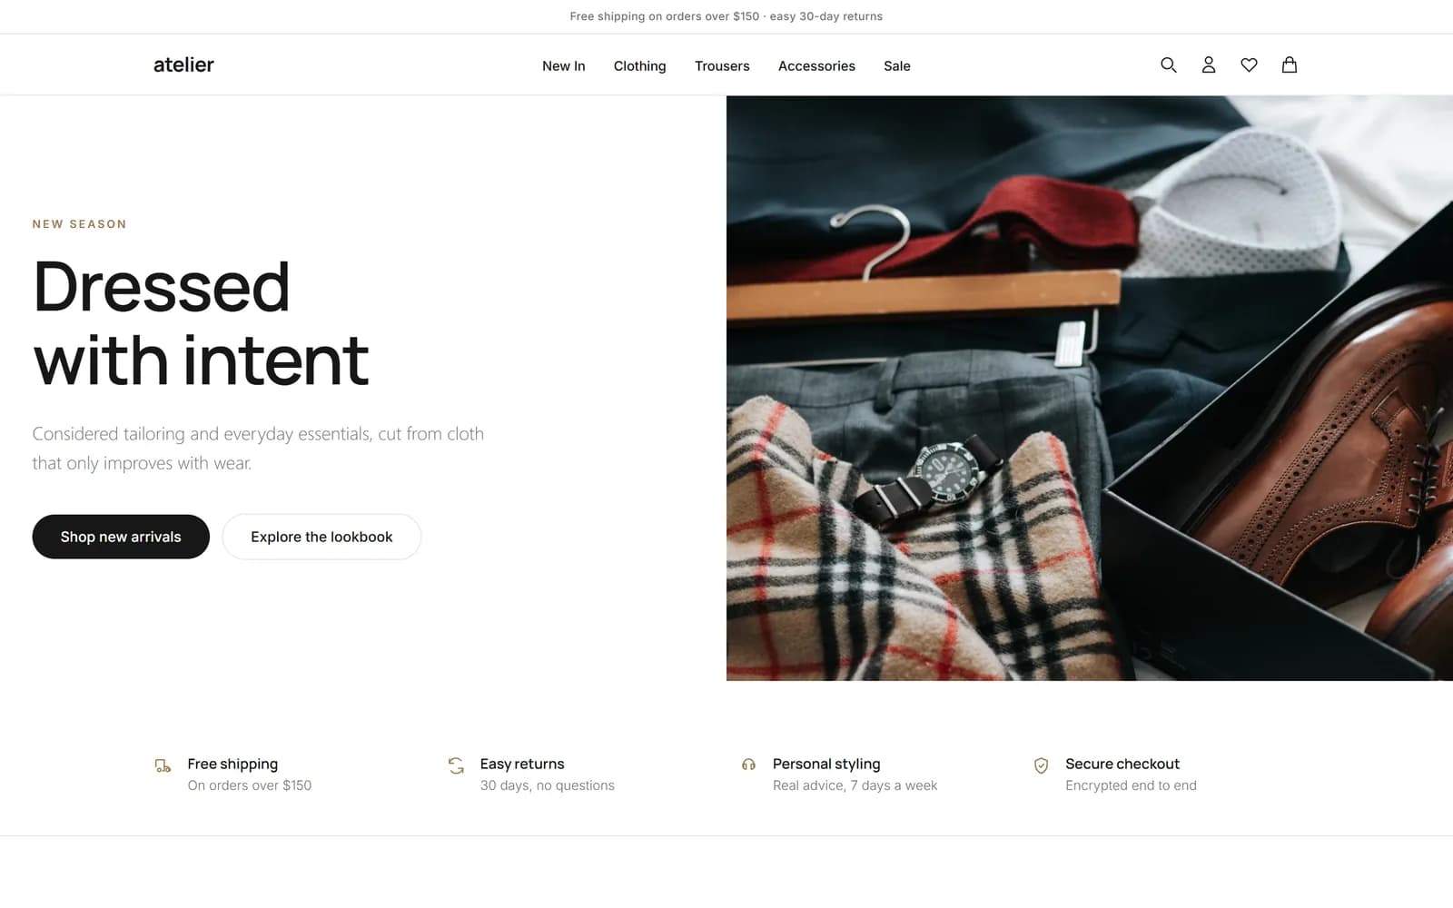This screenshot has width=1453, height=908.
Task: Click the 30 days, no questions text
Action: [x=548, y=785]
